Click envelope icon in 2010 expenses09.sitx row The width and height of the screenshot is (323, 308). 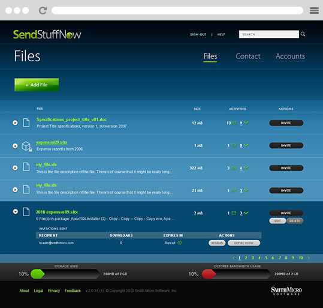234,213
